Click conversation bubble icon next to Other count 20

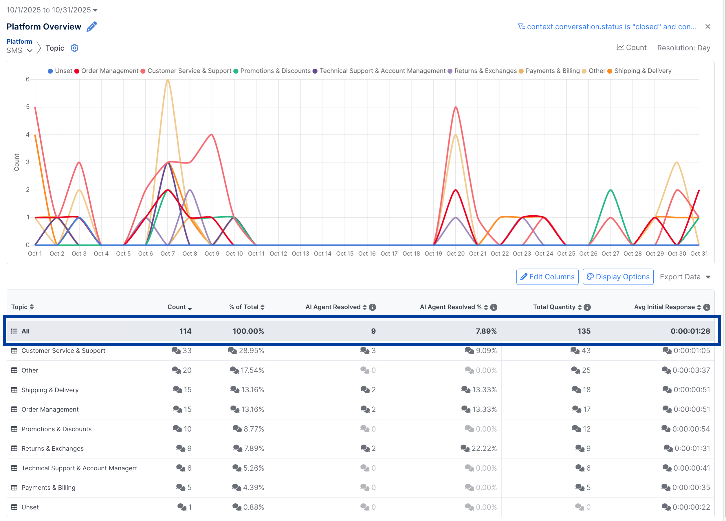point(176,370)
